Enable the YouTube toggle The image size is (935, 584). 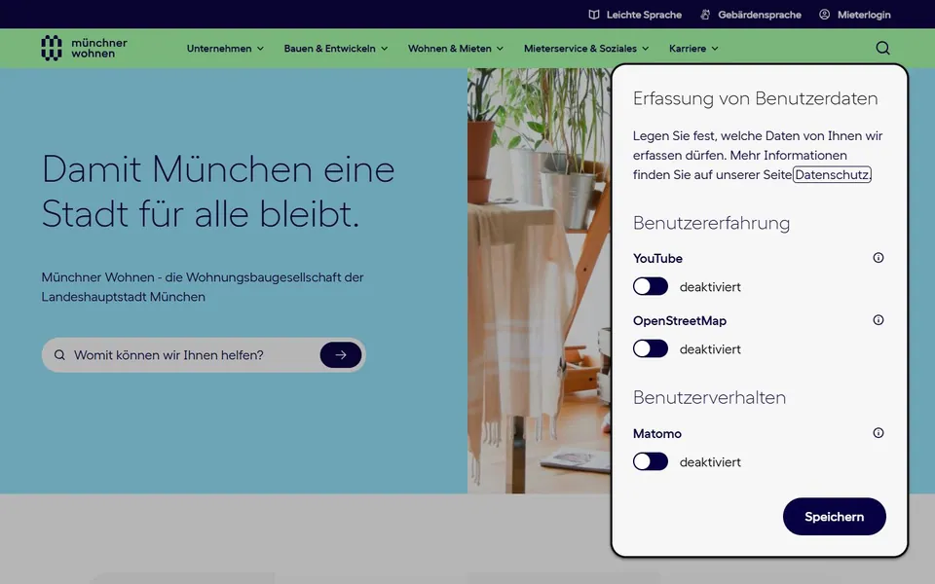[x=650, y=286]
